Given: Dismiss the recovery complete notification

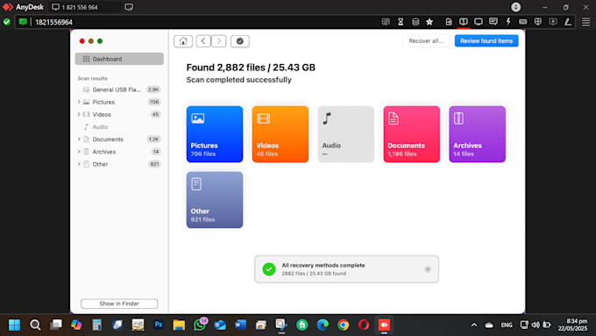Looking at the screenshot, I should (x=428, y=269).
